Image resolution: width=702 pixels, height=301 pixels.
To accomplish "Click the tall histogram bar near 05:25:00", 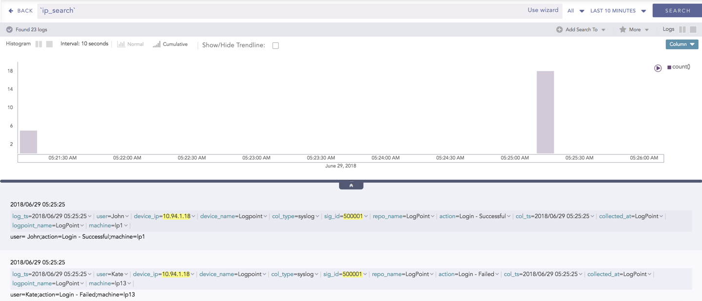I will coord(545,112).
